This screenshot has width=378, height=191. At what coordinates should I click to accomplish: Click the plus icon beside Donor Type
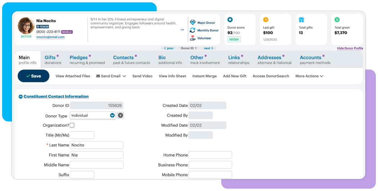[x=121, y=115]
